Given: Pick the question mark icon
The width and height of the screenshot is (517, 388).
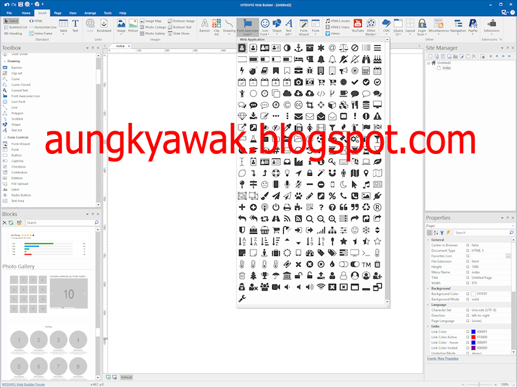Looking at the screenshot, I should click(321, 207).
